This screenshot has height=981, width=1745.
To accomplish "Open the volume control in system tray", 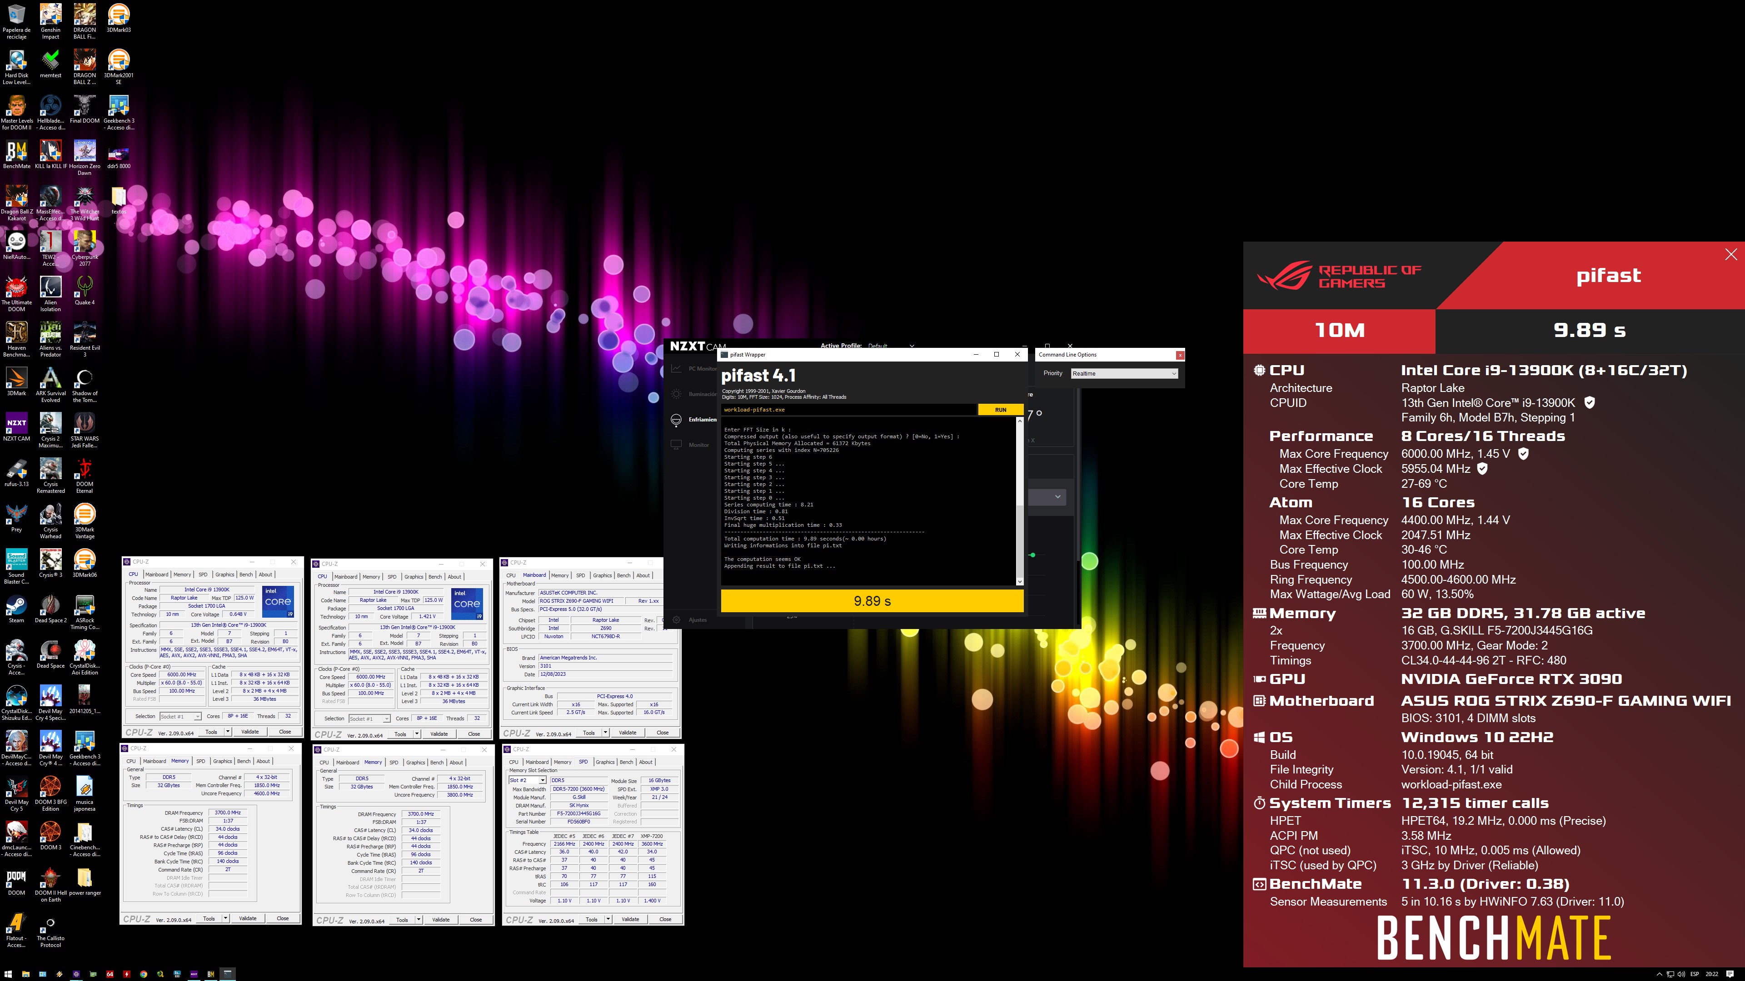I will (x=1680, y=974).
